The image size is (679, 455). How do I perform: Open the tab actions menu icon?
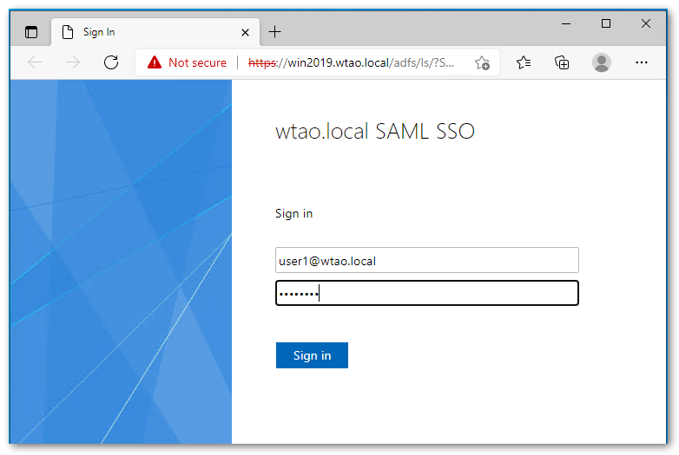click(31, 32)
